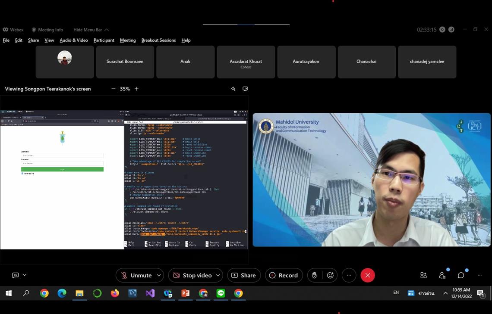The height and width of the screenshot is (314, 492).
Task: Expand the video options arrow beside Stop video
Action: click(218, 275)
